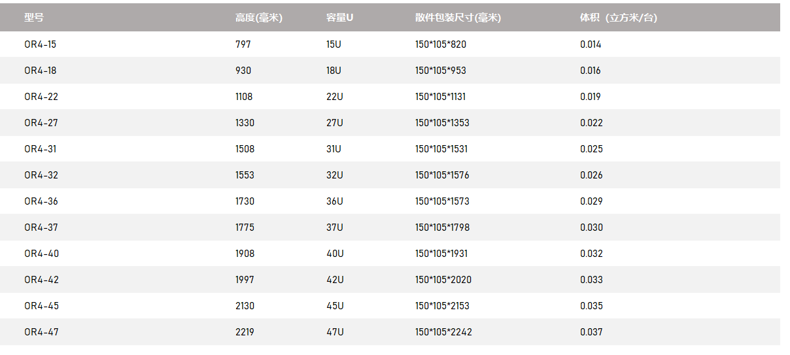The image size is (790, 355).
Task: Select the OR4-15 model cell
Action: point(41,44)
